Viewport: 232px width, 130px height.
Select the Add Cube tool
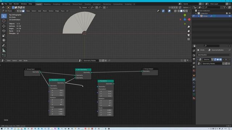(x=4, y=56)
